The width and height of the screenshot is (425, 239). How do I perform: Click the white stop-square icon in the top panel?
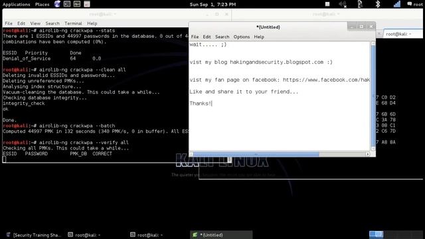point(327,4)
